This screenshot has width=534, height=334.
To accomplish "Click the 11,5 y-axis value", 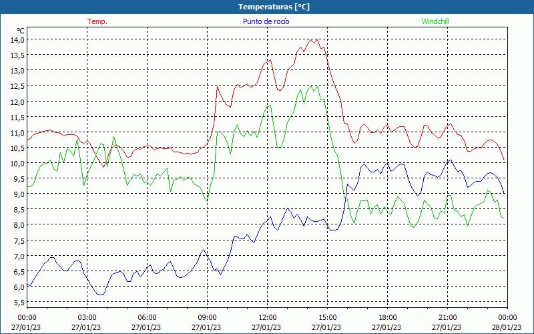I will point(17,117).
